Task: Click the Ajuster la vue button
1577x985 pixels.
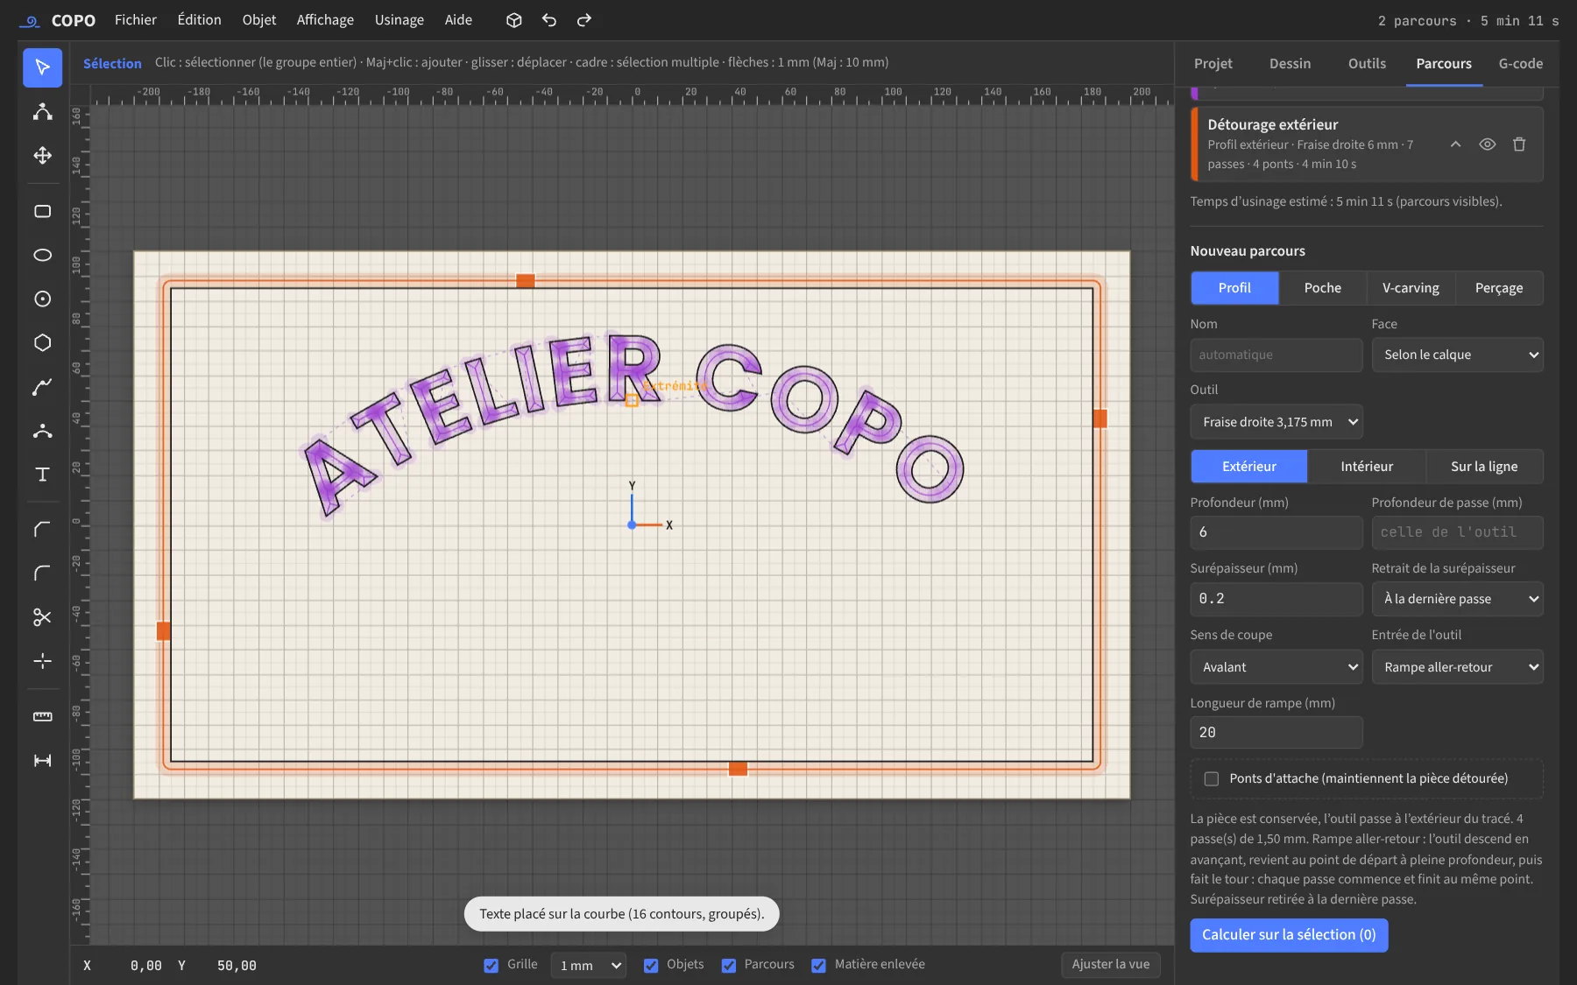Action: click(x=1111, y=965)
